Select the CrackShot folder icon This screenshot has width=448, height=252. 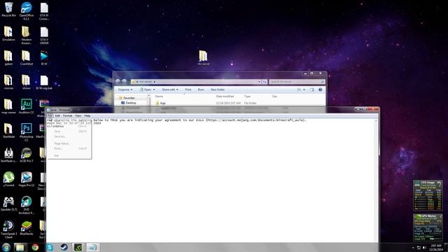coord(27,58)
